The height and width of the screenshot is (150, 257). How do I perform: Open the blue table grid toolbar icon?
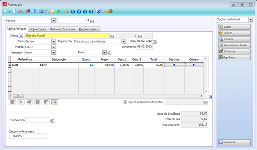point(41,11)
